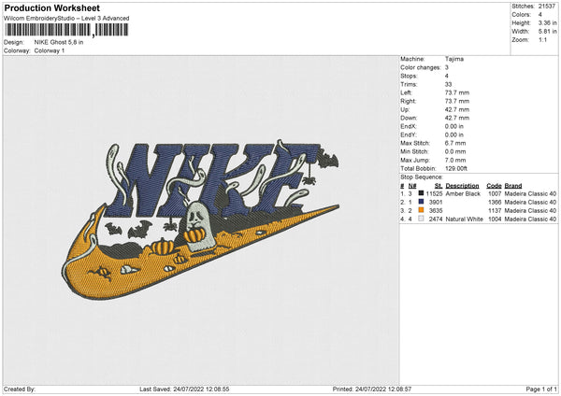Select the 'Code' column header
This screenshot has height=396, width=561.
click(494, 186)
